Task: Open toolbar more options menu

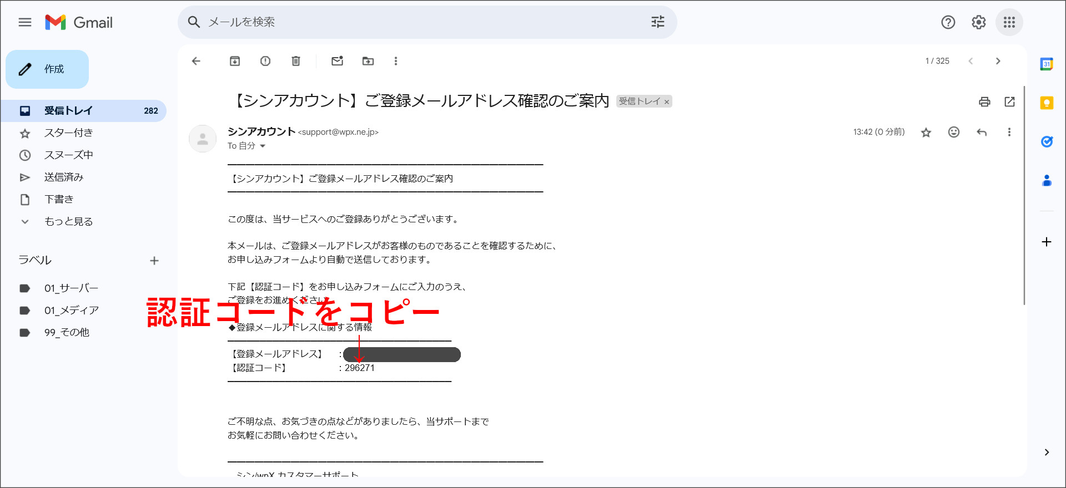Action: point(396,61)
